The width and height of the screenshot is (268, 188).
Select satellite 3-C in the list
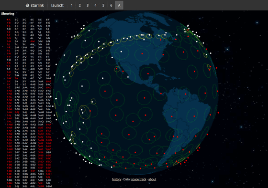[x=24, y=20]
